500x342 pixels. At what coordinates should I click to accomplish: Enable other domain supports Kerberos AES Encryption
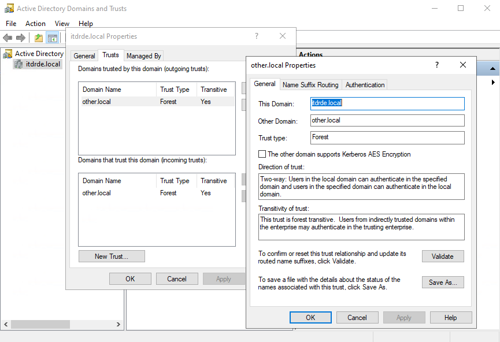pos(262,154)
